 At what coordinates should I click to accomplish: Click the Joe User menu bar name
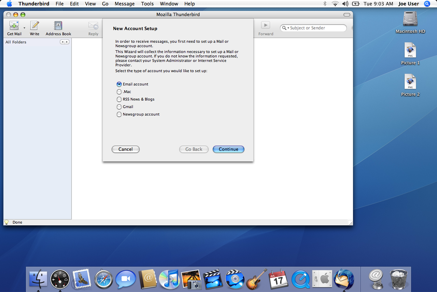(x=409, y=4)
